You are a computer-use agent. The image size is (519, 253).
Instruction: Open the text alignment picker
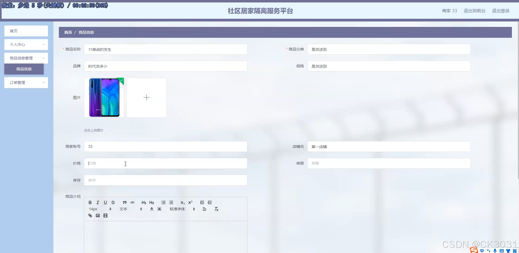coord(205,209)
